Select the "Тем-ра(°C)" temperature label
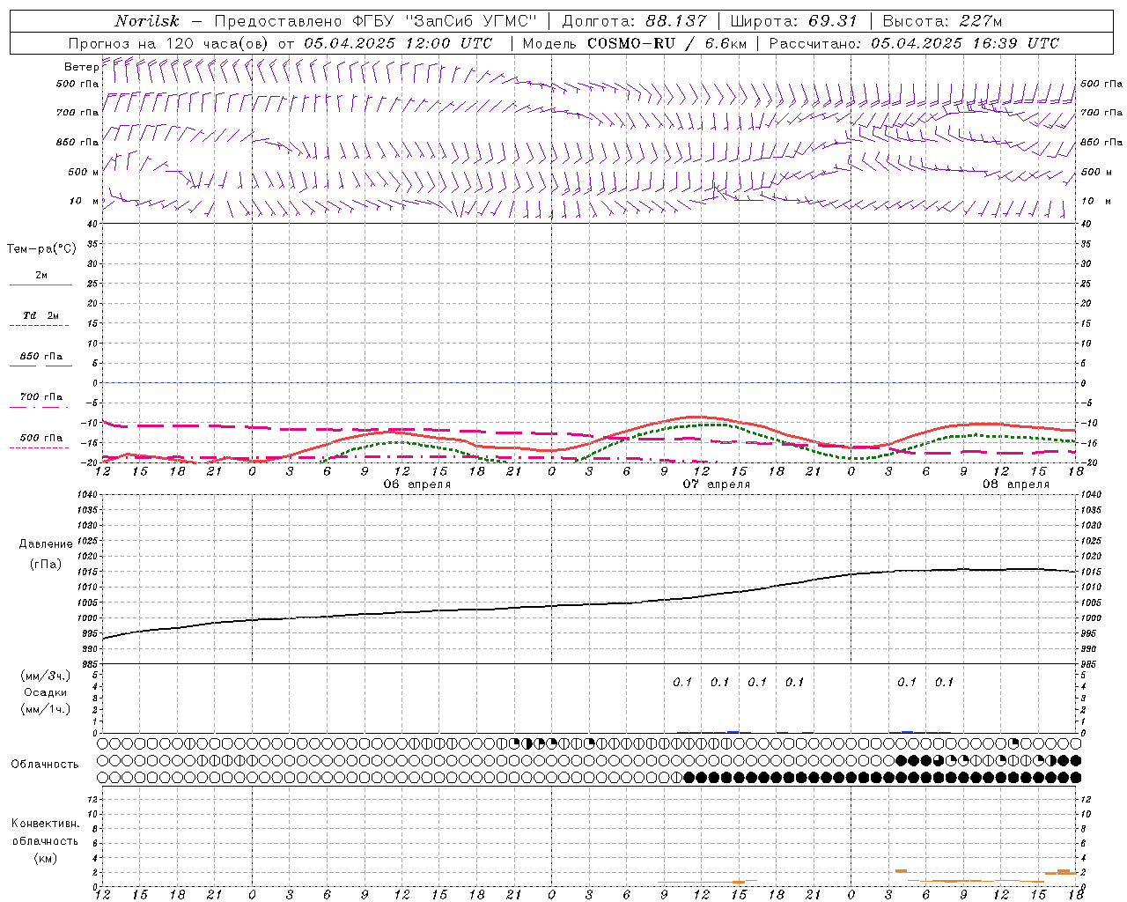This screenshot has width=1127, height=902. pyautogui.click(x=41, y=249)
